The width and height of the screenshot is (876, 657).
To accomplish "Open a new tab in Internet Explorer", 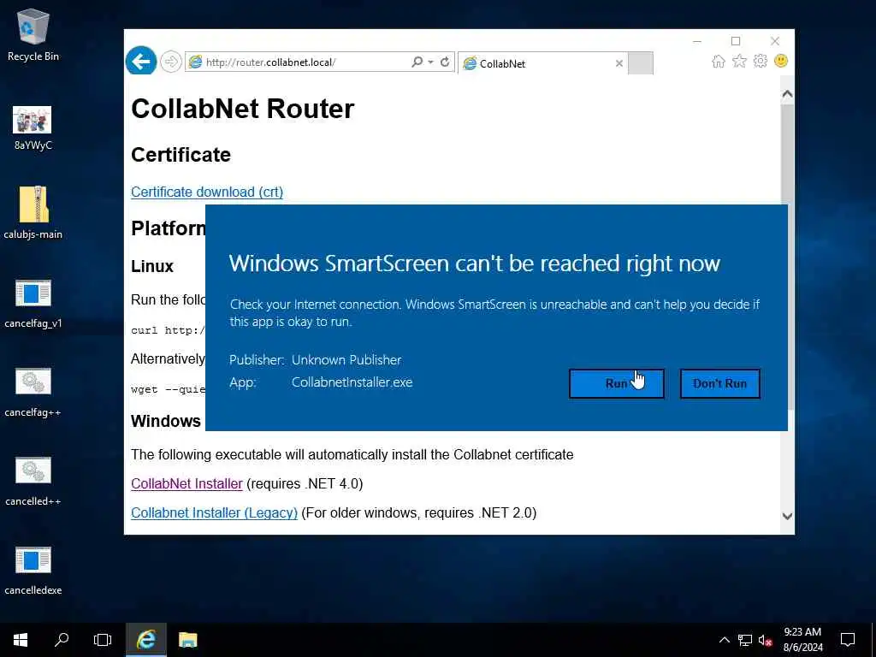I will pos(640,63).
